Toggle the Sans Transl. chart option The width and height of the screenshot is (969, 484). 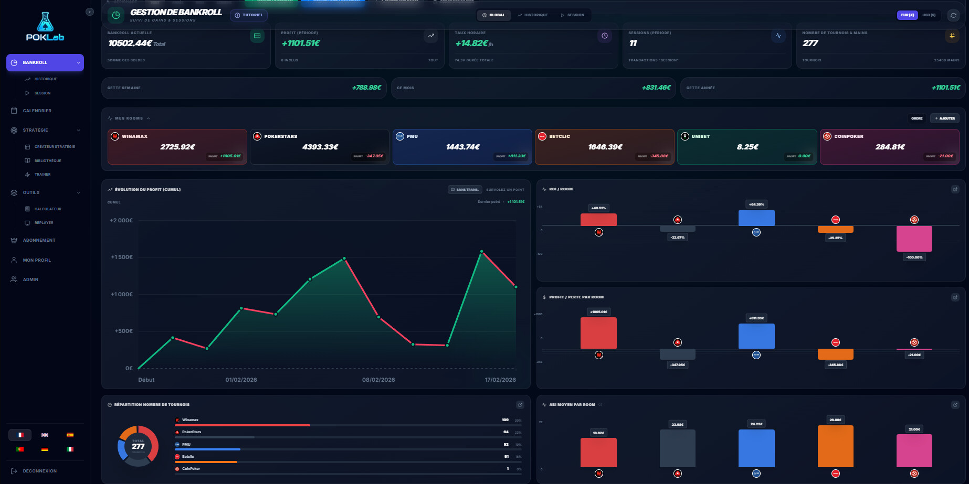tap(465, 190)
